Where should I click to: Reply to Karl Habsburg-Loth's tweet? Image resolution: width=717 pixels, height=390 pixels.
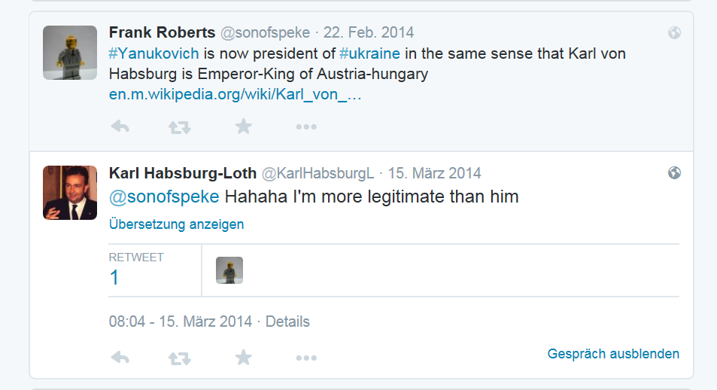(120, 358)
